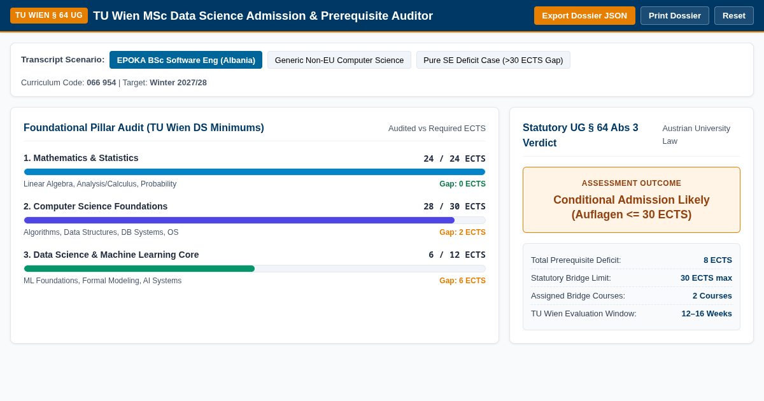
Task: Click Linear Algebra, Analysis/Calculus, Probability text
Action: point(100,184)
